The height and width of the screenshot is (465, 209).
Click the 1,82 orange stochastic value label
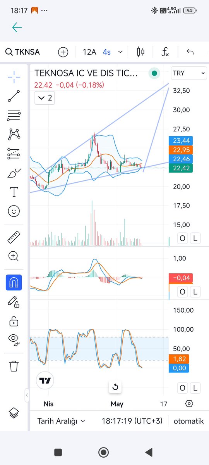click(x=179, y=359)
